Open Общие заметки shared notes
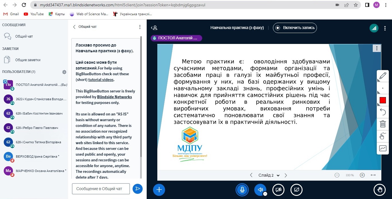 (28, 60)
